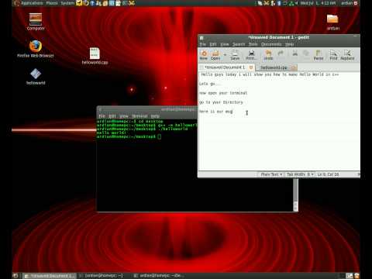Open the Edit menu in the terminal window
This screenshot has height=279, width=372.
point(112,116)
